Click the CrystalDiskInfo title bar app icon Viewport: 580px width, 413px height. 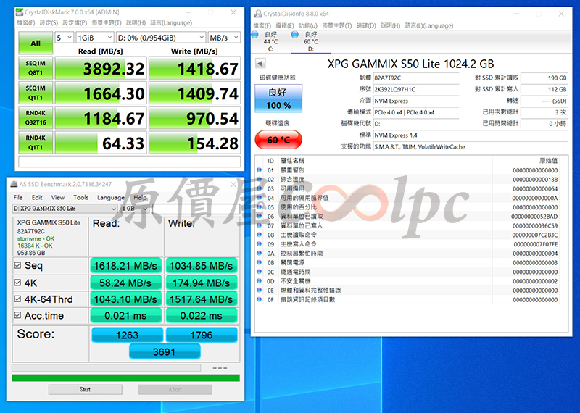pos(257,14)
